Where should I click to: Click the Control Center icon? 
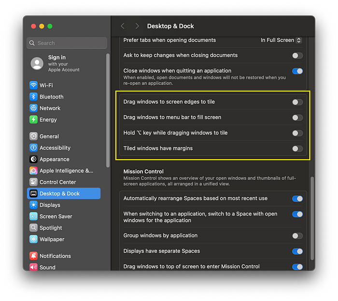pyautogui.click(x=33, y=182)
